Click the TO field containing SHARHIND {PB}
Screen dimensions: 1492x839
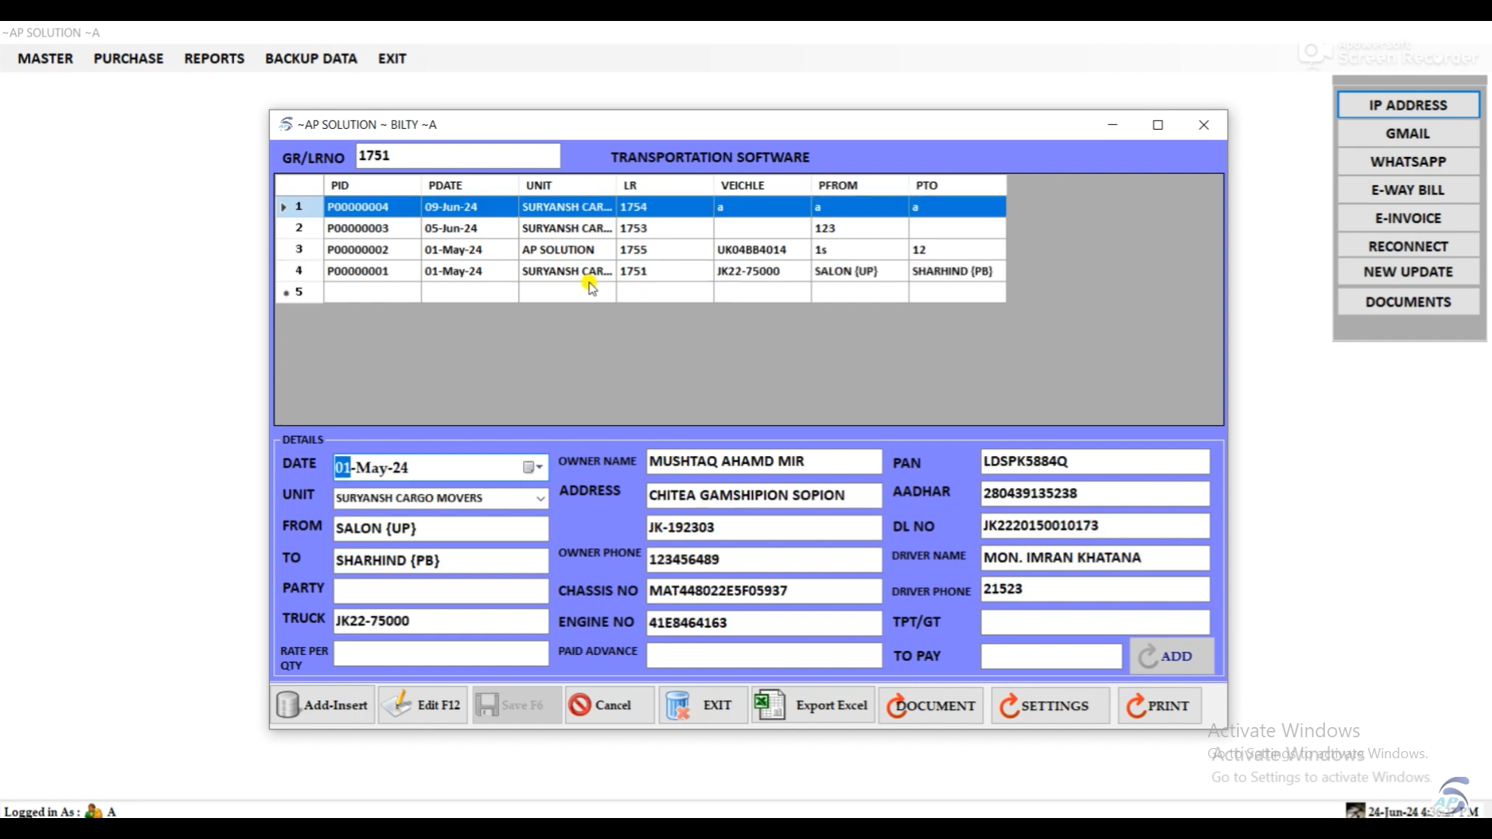click(x=441, y=560)
